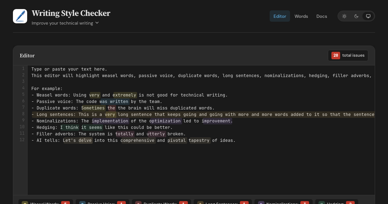Click the 'For example:' line
388x204 pixels.
(x=47, y=88)
